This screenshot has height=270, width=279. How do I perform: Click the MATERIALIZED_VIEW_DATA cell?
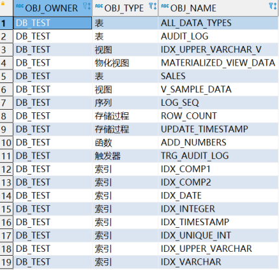click(218, 63)
